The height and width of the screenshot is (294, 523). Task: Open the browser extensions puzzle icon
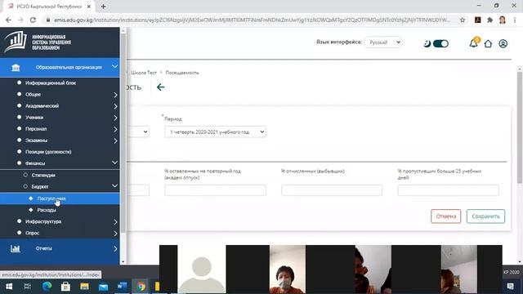point(489,20)
